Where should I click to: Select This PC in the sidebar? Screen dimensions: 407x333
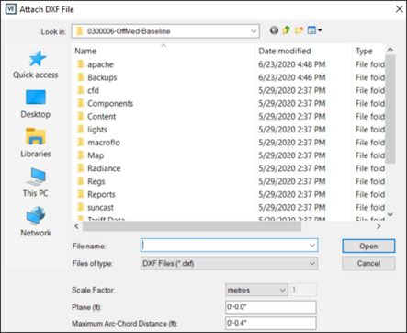(36, 183)
